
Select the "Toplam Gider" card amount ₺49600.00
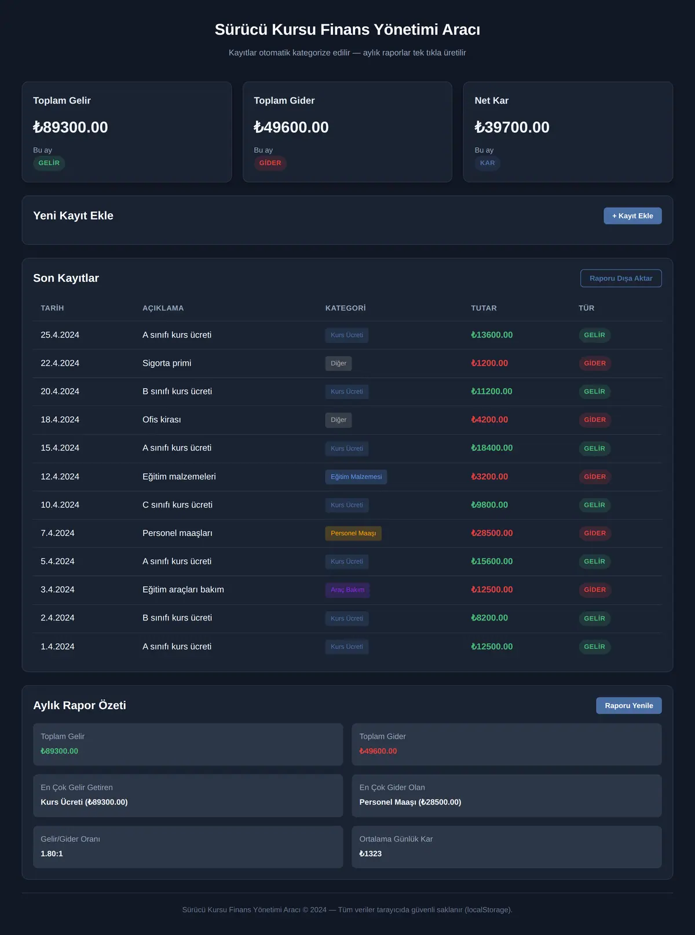coord(291,127)
